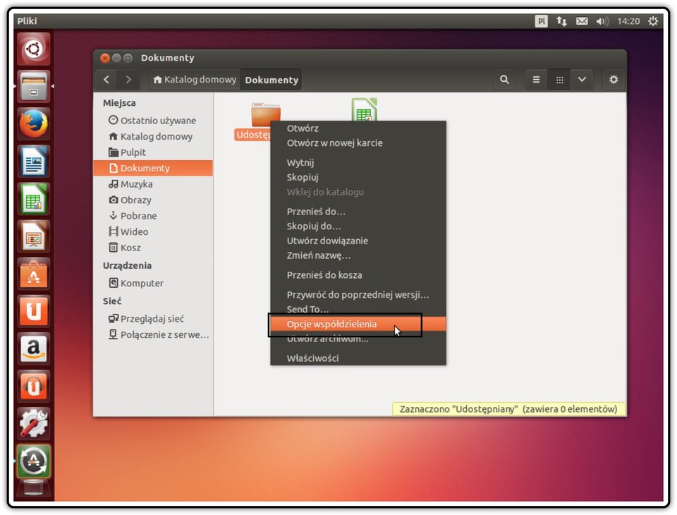Open the gear settings menu in toolbar
677x515 pixels.
click(x=614, y=80)
